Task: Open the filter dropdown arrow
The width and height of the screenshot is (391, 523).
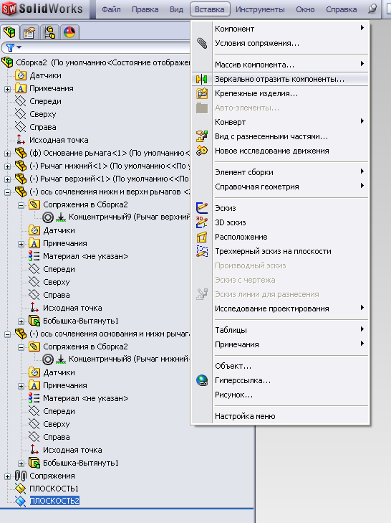Action: pyautogui.click(x=19, y=47)
